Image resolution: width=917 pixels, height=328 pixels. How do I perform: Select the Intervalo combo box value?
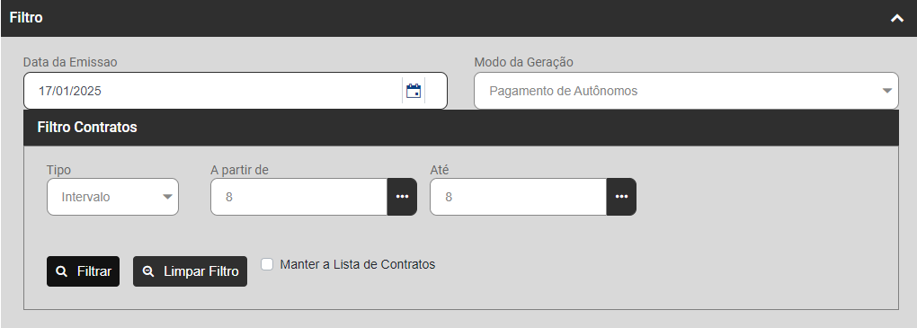(113, 197)
